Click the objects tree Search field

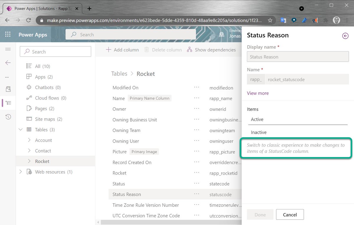click(x=55, y=51)
